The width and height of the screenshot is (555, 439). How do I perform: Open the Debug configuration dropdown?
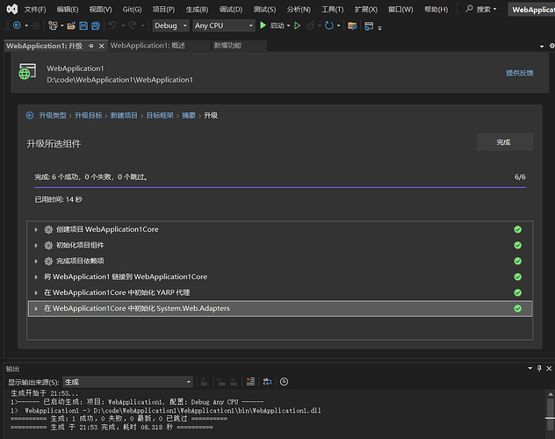coord(170,25)
